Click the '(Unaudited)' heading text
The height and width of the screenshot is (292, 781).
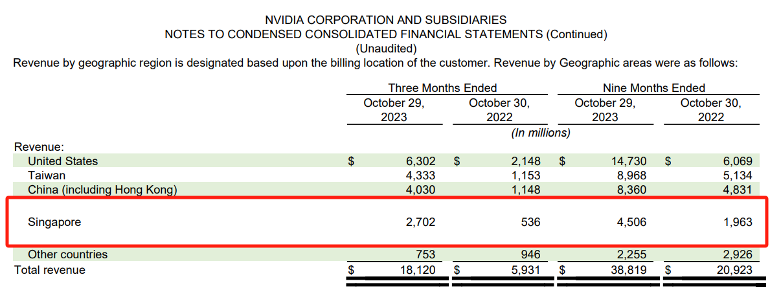[x=386, y=49]
